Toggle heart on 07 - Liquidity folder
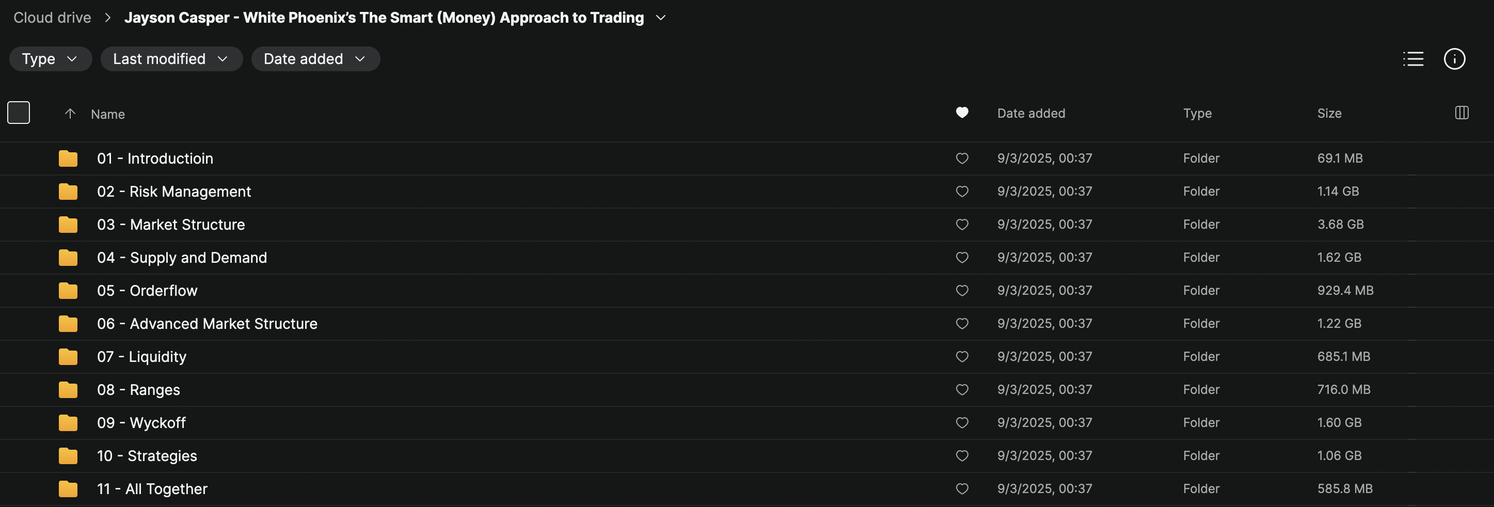The width and height of the screenshot is (1494, 507). (962, 357)
